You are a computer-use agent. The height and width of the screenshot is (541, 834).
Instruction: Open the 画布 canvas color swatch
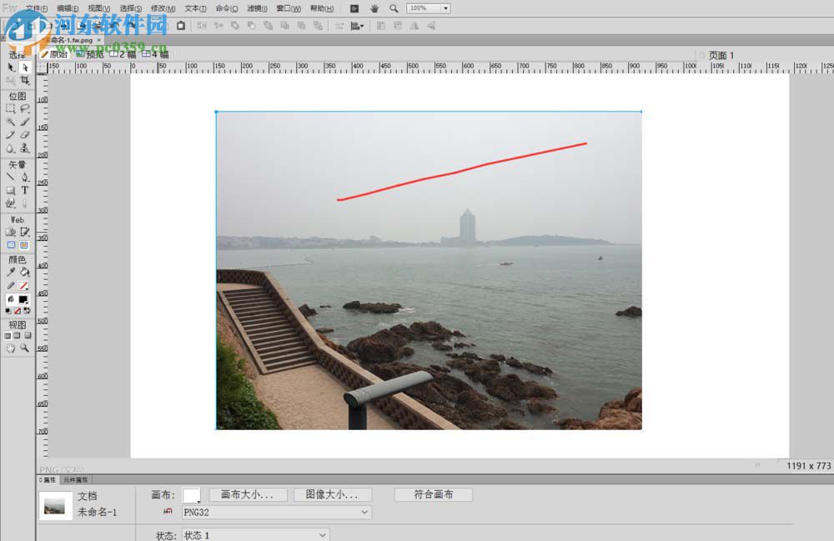[192, 495]
